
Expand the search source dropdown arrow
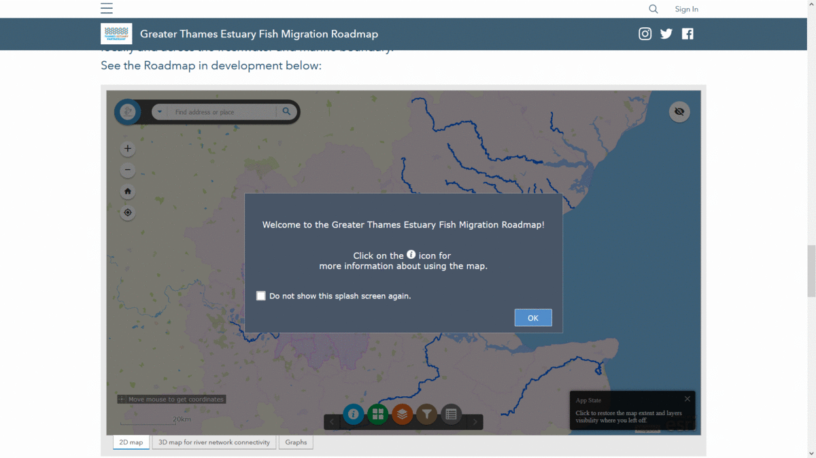coord(160,112)
